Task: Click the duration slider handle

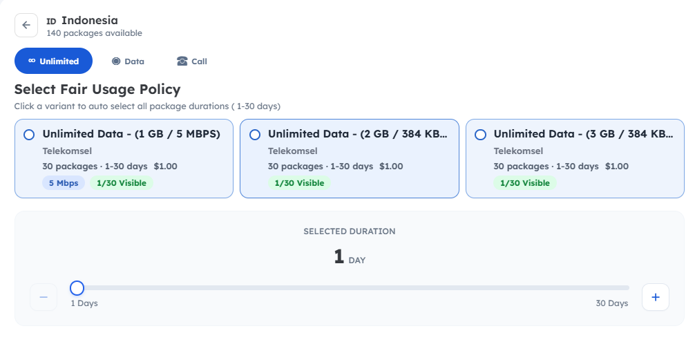Action: point(77,287)
